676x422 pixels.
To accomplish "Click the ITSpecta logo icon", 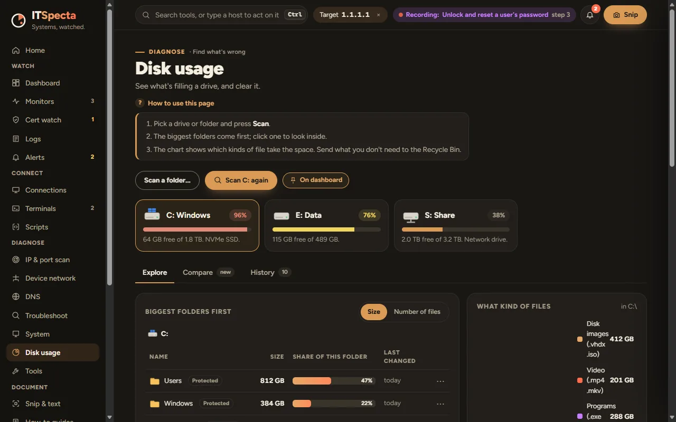I will 18,20.
